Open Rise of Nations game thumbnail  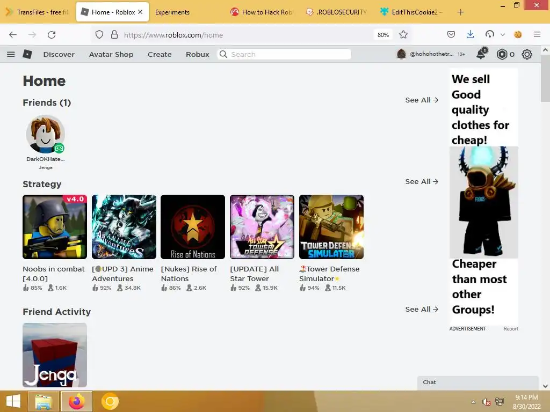pos(193,227)
